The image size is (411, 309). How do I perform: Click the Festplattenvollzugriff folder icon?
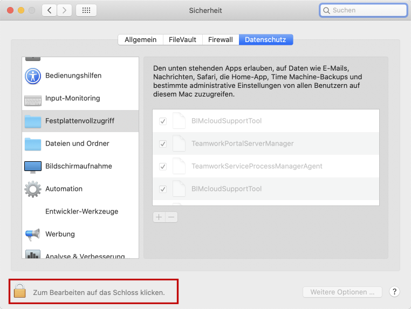pos(33,121)
